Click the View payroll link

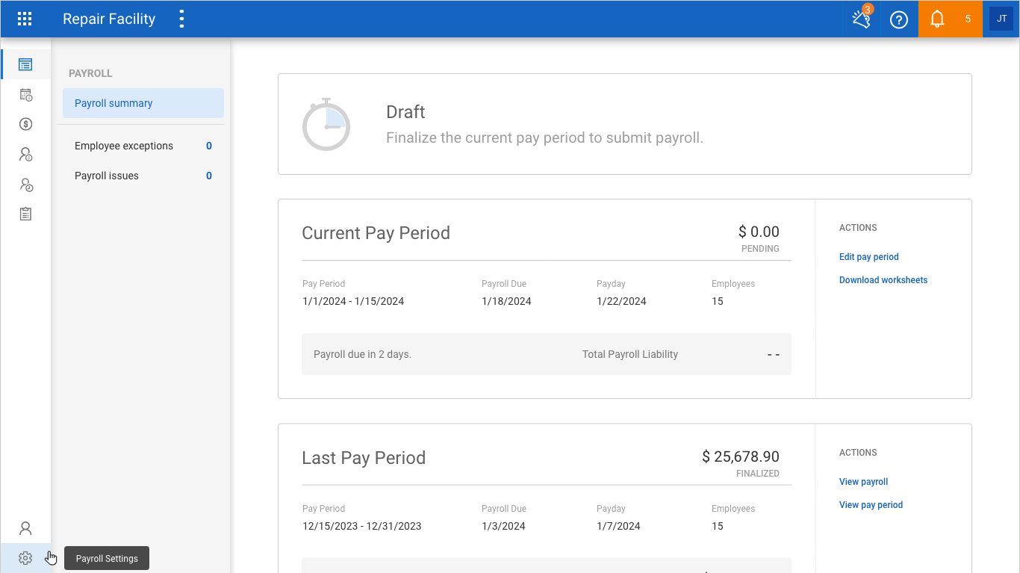[863, 482]
